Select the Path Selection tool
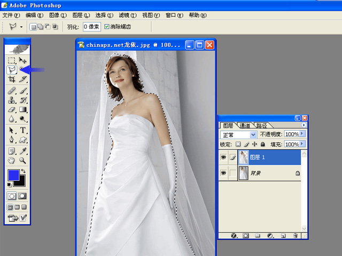 coord(12,130)
